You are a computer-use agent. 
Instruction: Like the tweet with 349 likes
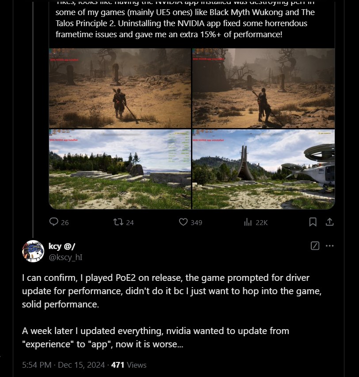tap(183, 222)
